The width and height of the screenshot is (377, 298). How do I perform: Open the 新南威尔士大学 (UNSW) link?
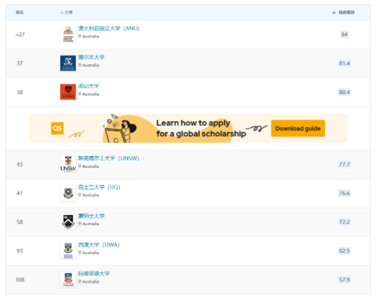(x=109, y=158)
